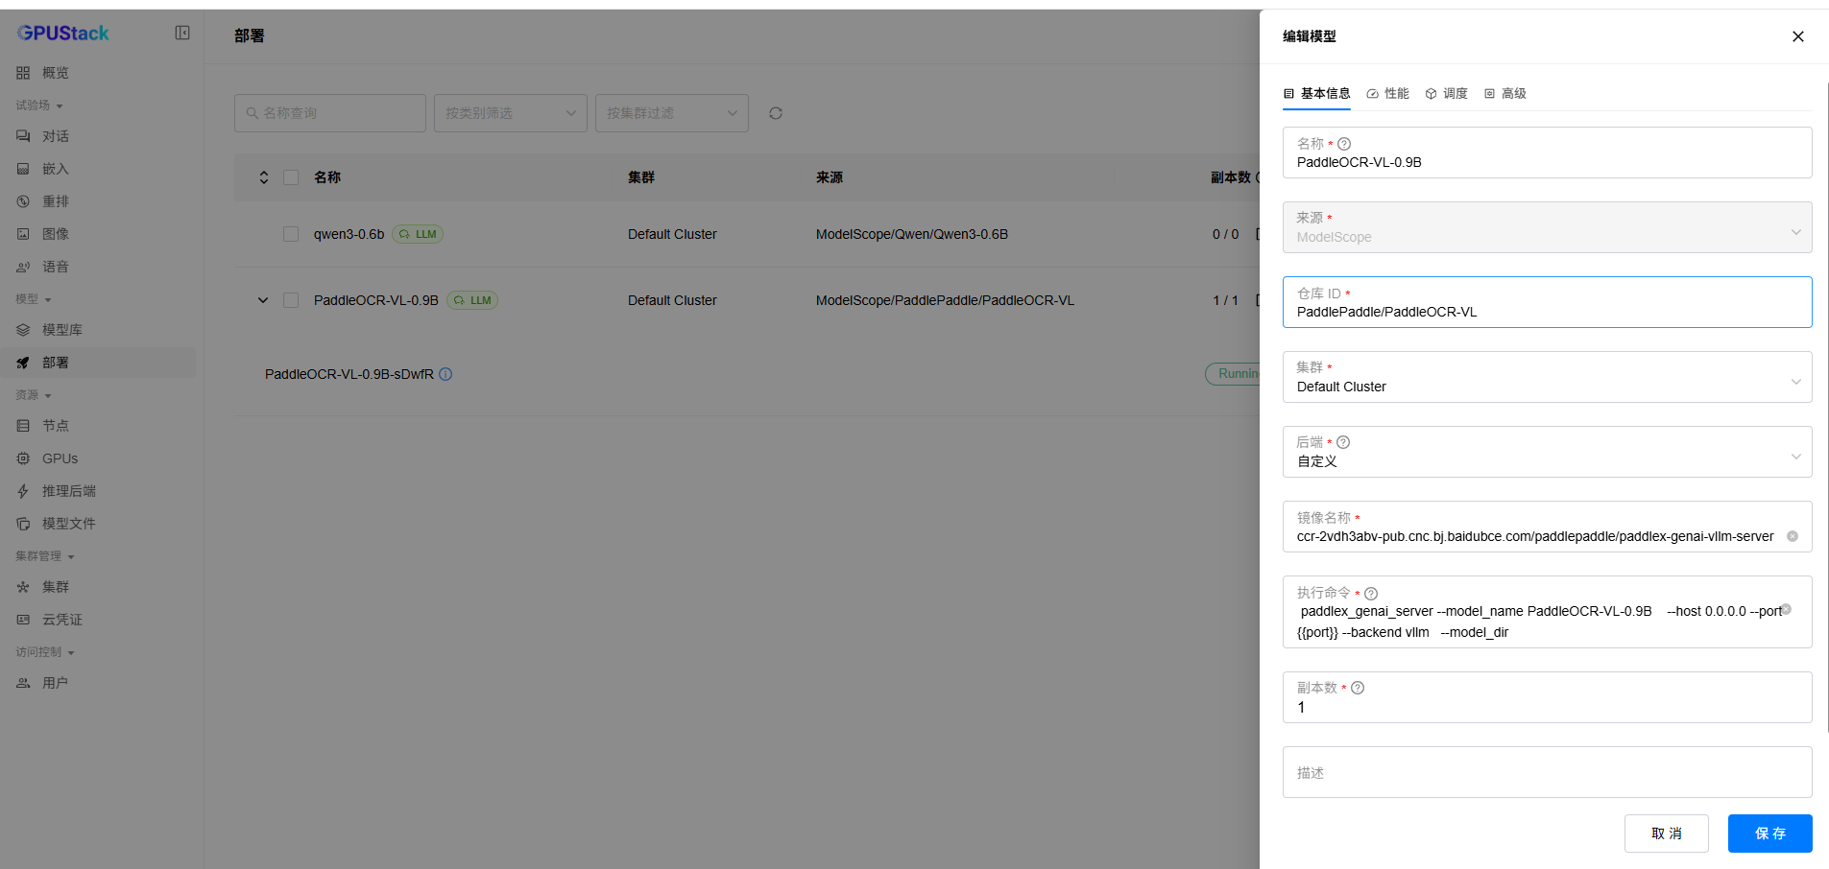Viewport: 1829px width, 869px height.
Task: Click ModelScope/Qwen/Qwen3-0.6B source cell
Action: [x=912, y=234]
